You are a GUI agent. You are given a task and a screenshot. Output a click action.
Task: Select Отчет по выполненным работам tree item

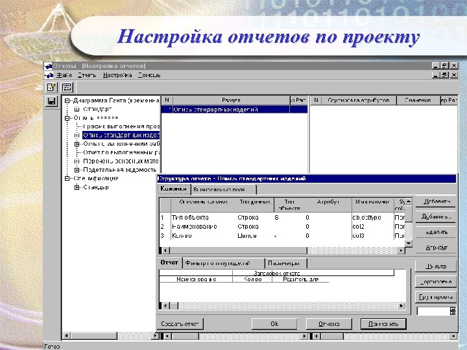121,153
